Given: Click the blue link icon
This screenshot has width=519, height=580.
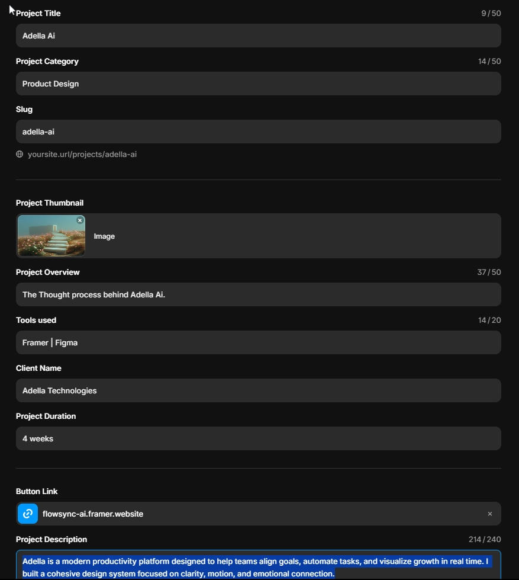Looking at the screenshot, I should point(28,514).
